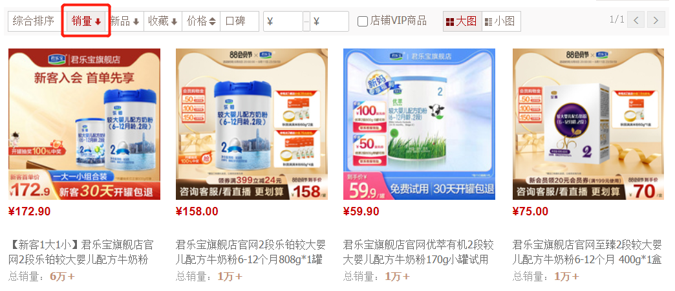Go to the previous results page arrow
675x291 pixels.
(x=636, y=20)
